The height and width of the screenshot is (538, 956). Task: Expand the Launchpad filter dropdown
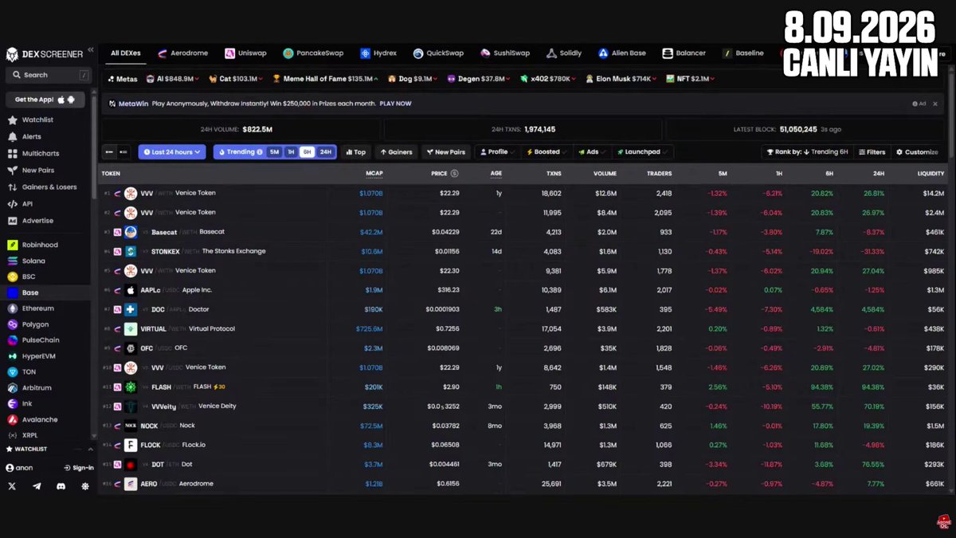point(642,152)
